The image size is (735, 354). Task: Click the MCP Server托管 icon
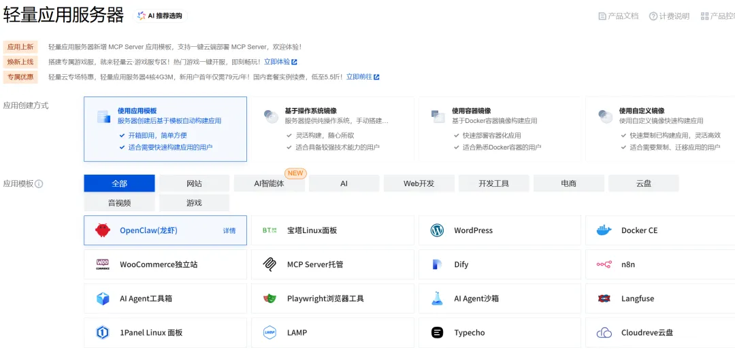click(x=270, y=264)
